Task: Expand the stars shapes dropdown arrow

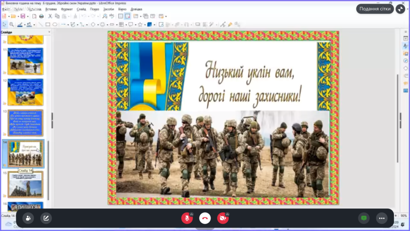Action: pos(145,24)
